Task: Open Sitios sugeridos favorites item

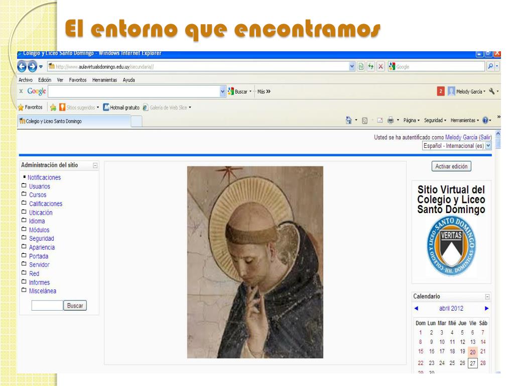Action: [x=79, y=108]
